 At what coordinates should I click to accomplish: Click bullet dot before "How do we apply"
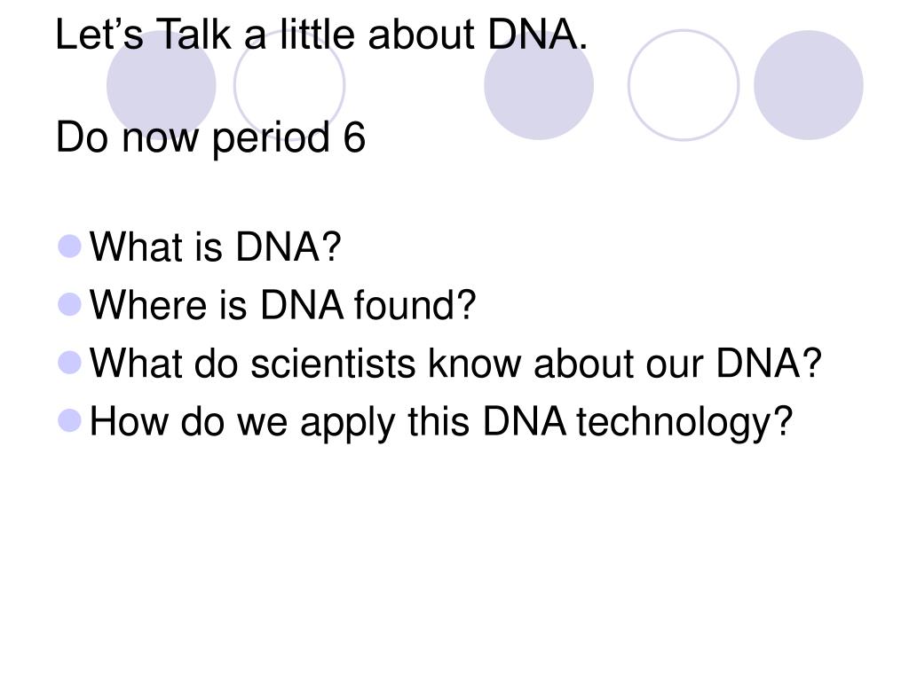[x=69, y=420]
